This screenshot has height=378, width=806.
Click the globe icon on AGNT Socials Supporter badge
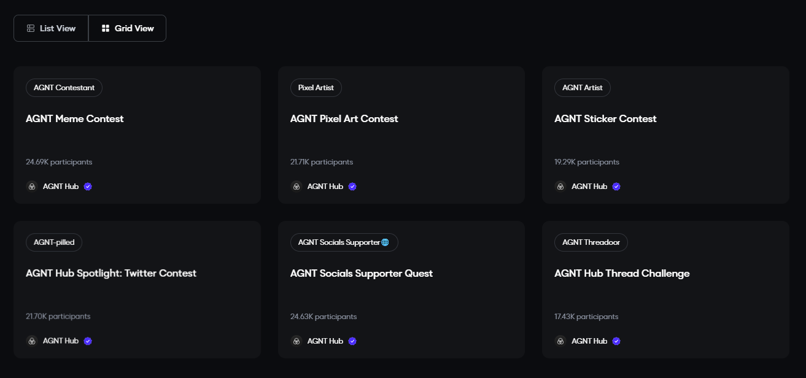tap(385, 242)
